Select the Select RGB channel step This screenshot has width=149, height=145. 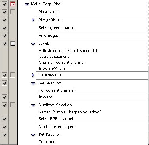coord(92,119)
